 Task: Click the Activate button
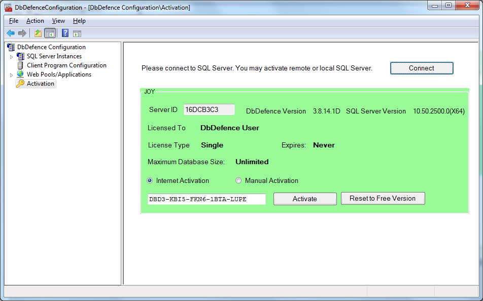click(305, 199)
